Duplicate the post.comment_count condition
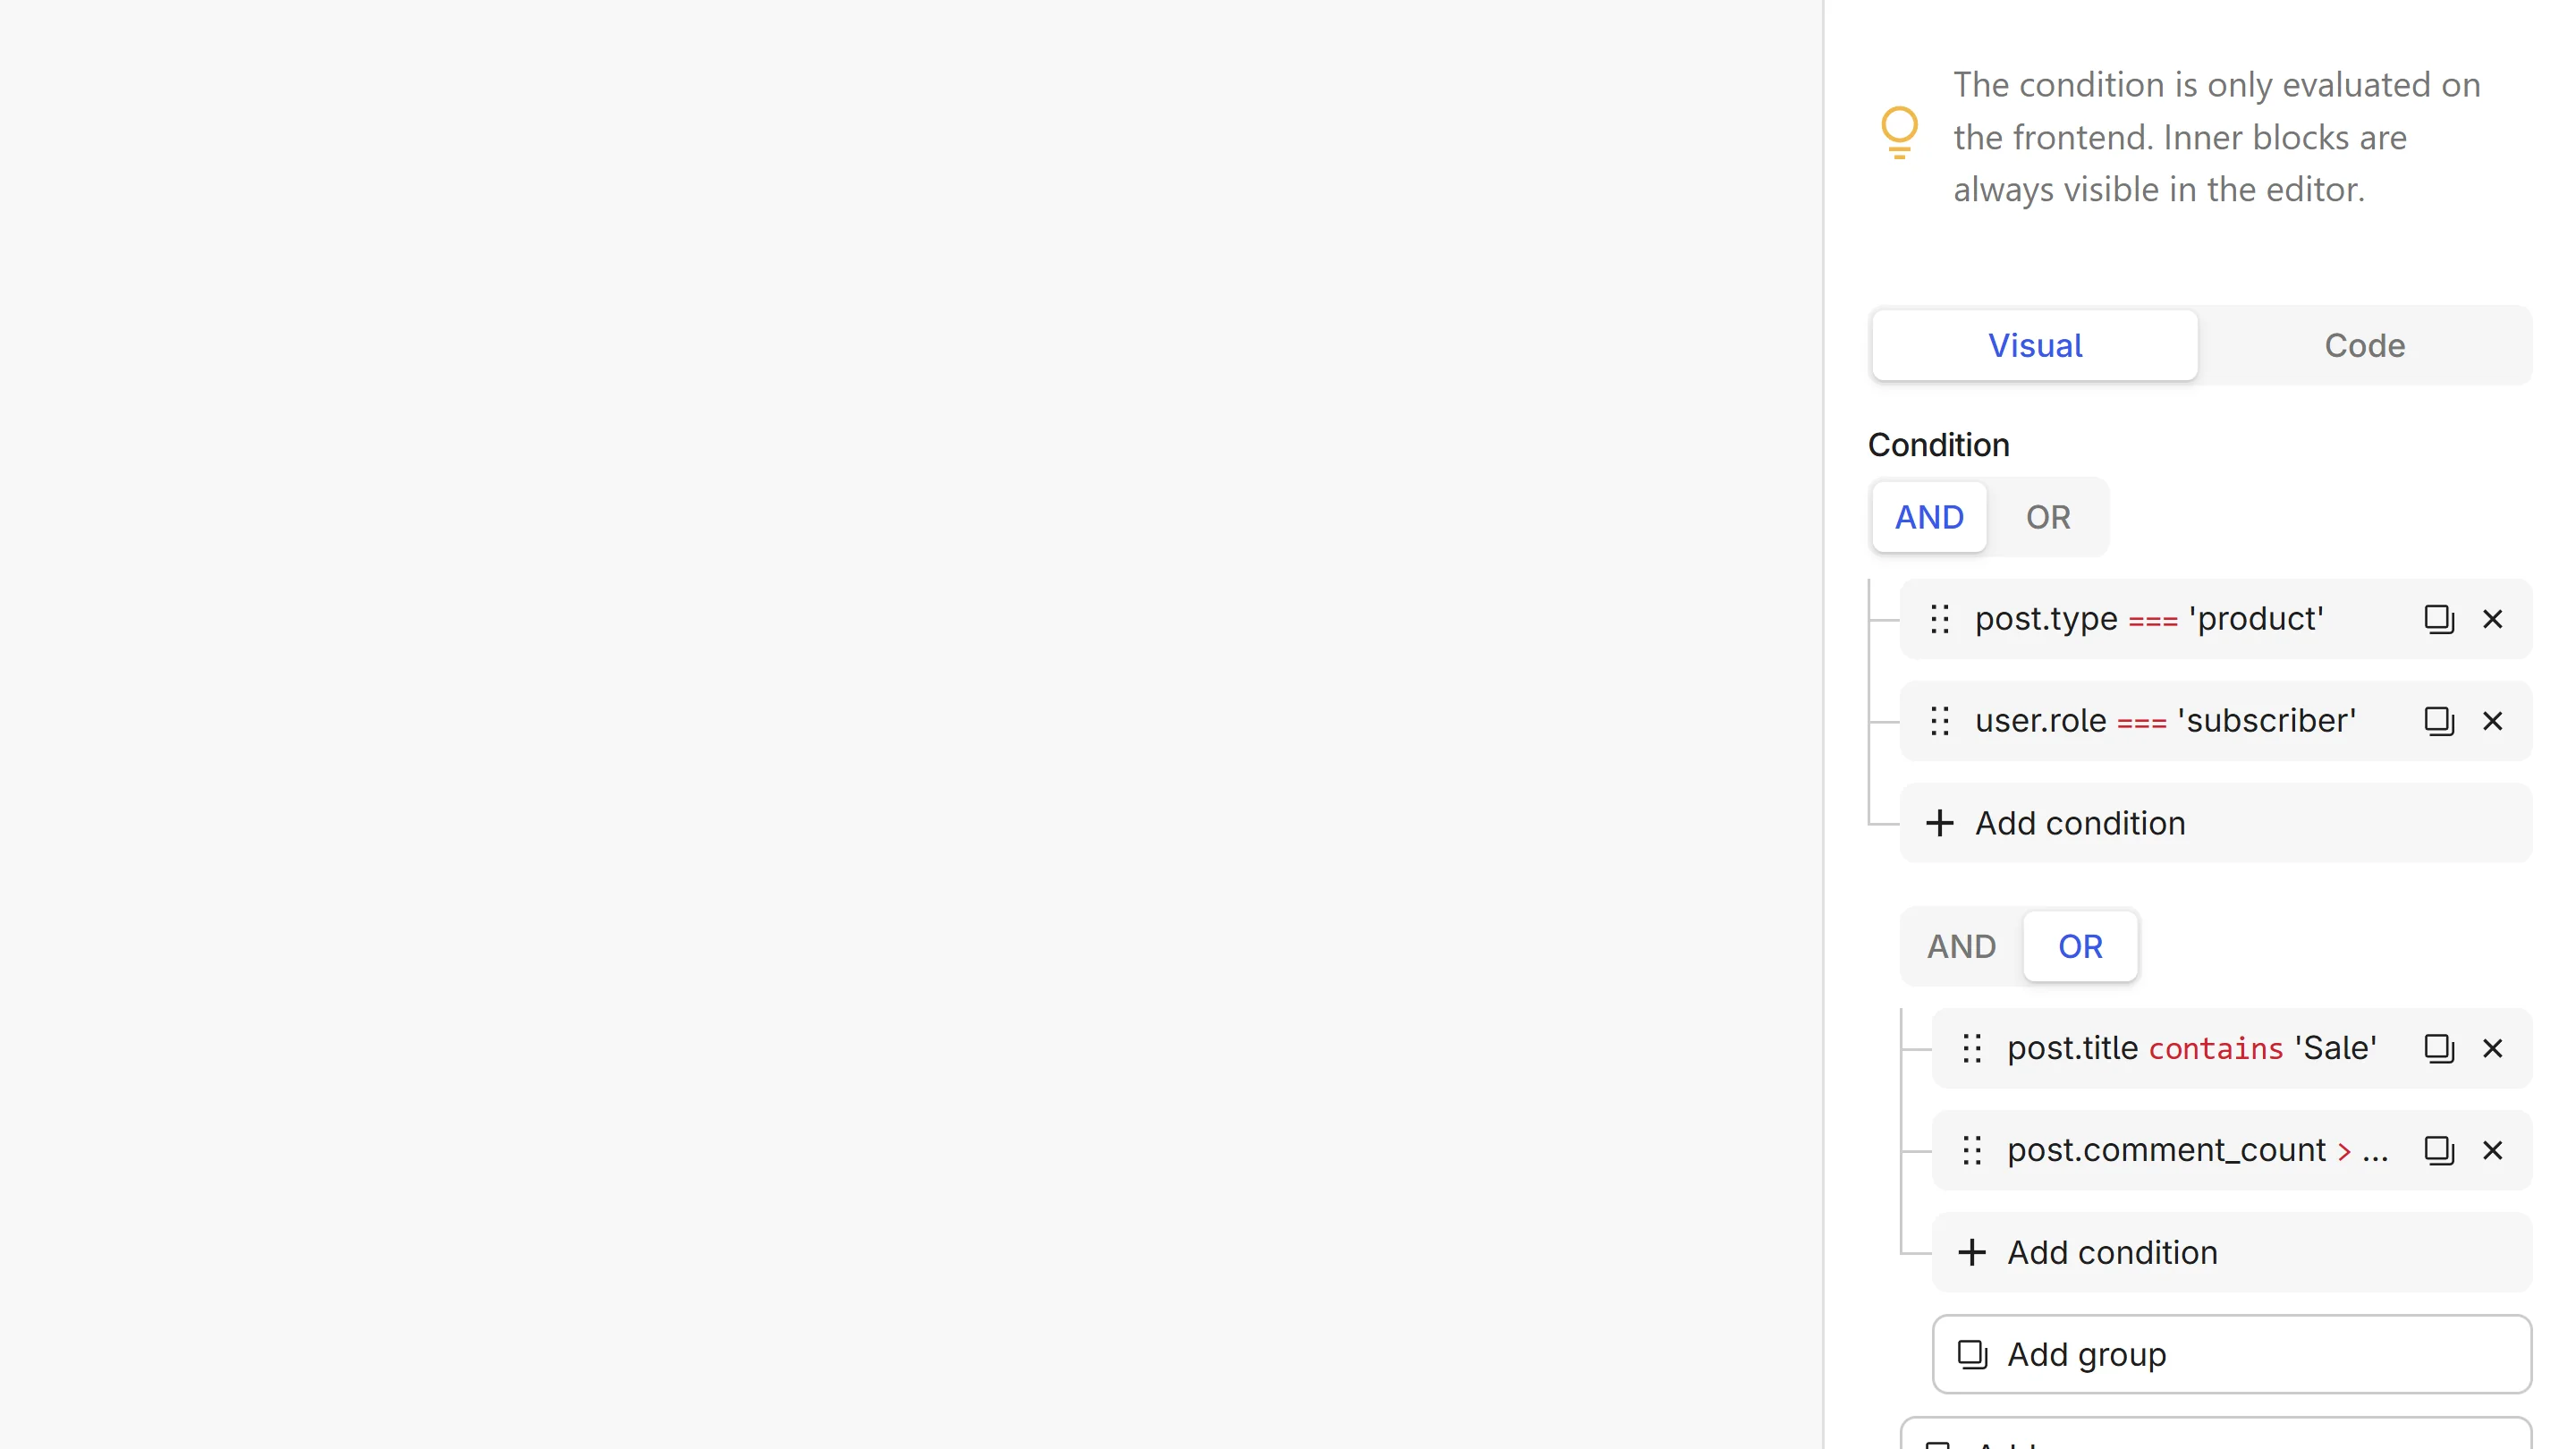 [x=2438, y=1150]
